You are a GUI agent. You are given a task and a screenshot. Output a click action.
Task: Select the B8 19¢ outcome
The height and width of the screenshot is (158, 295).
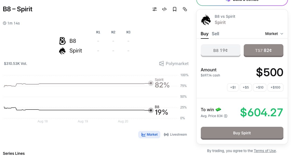pyautogui.click(x=221, y=51)
